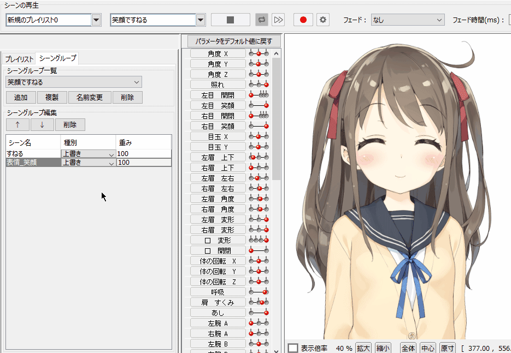Click the 体の回転 X slider

[x=259, y=261]
